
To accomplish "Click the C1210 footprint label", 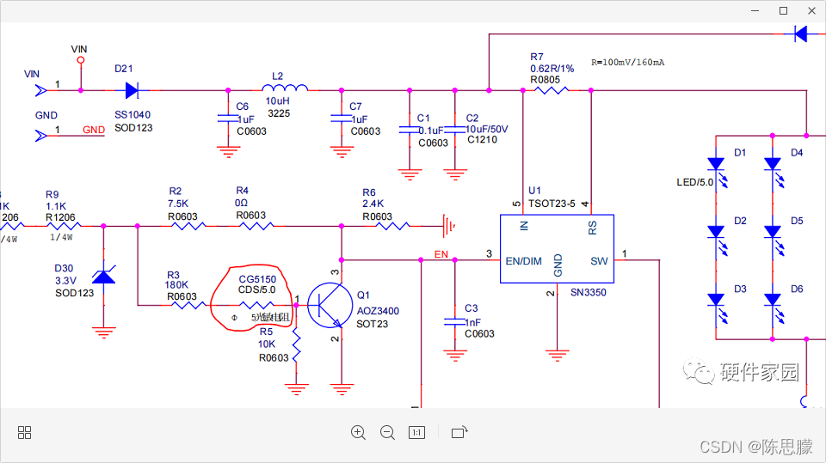I will click(482, 139).
